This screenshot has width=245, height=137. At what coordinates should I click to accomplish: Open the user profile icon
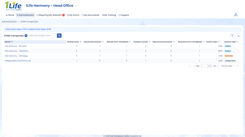pyautogui.click(x=235, y=15)
